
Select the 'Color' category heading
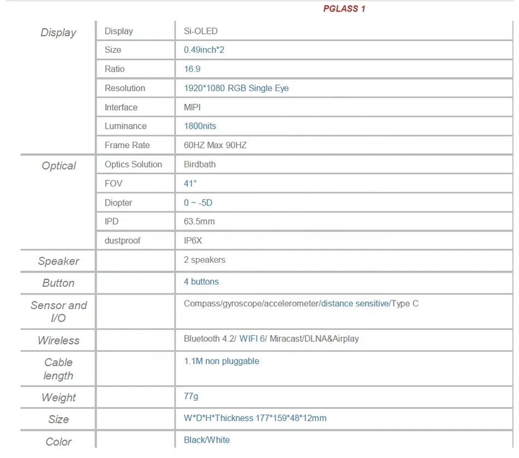click(x=58, y=442)
